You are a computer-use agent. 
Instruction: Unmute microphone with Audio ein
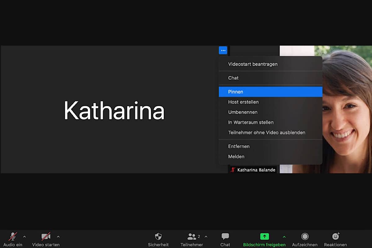tap(13, 237)
